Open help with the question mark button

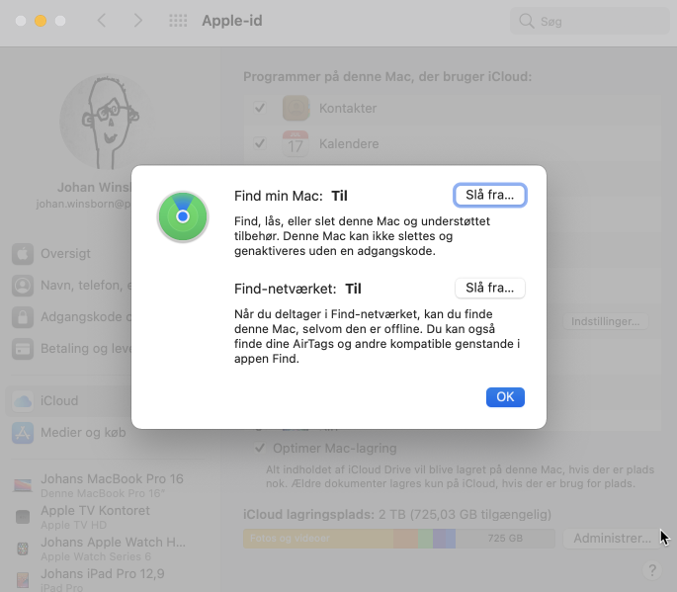[652, 570]
